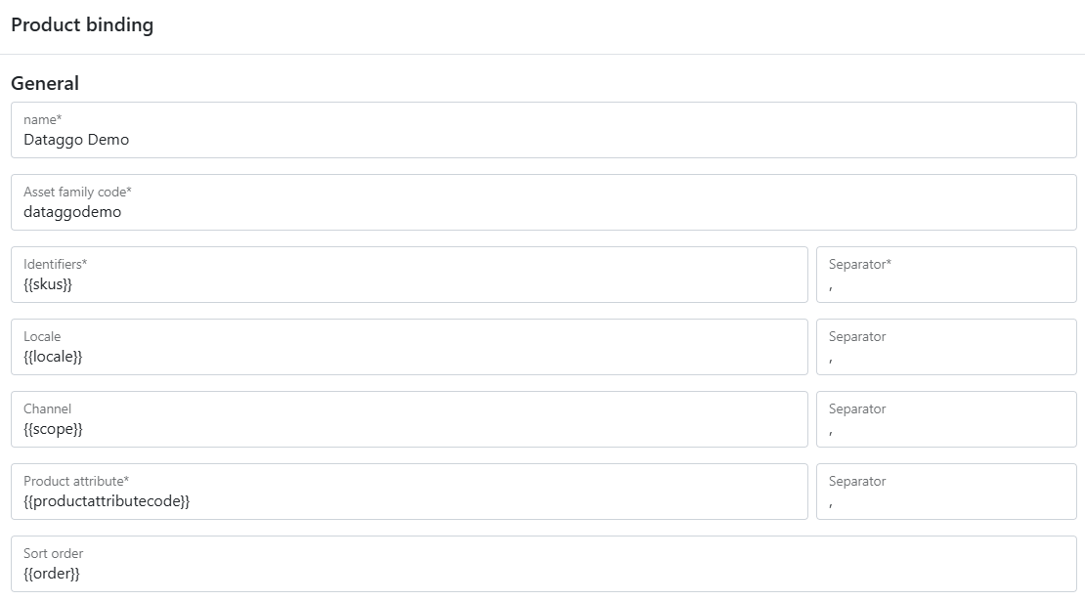
Task: Click the Separator field beside Product attribute
Action: 945,501
